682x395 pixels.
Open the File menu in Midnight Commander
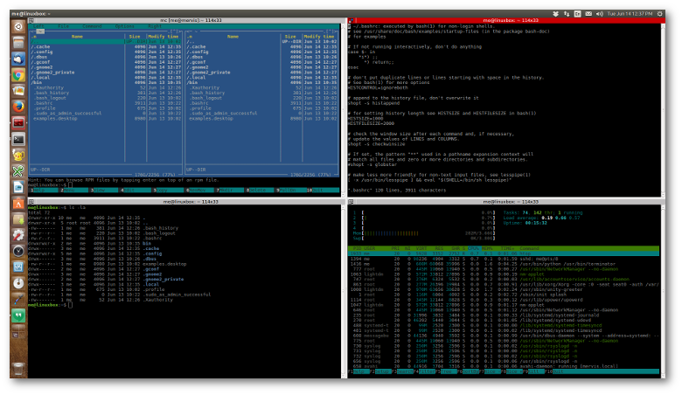pyautogui.click(x=64, y=26)
